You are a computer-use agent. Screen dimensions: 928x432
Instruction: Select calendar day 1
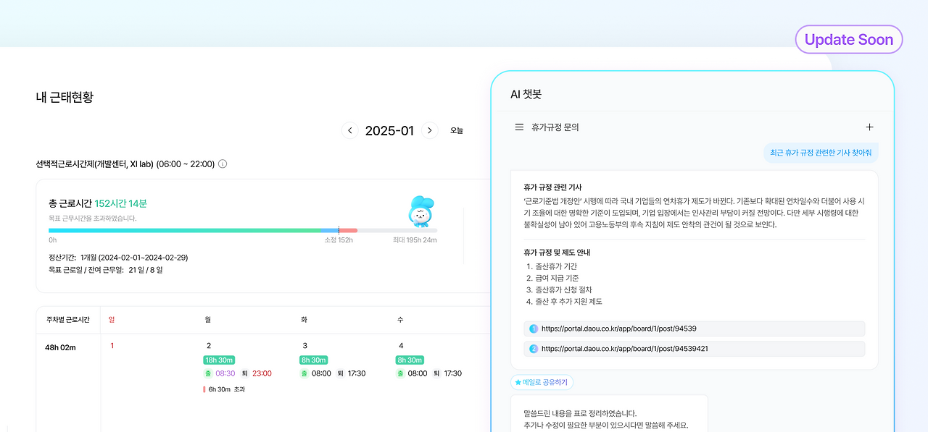pos(112,346)
